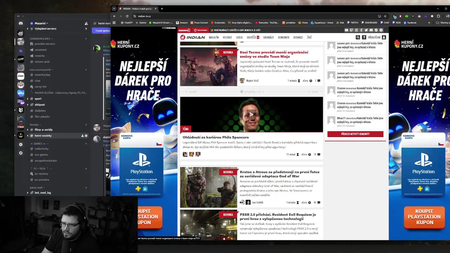This screenshot has height=253, width=450.
Task: Open the RECENZE menu item
Action: (227, 37)
